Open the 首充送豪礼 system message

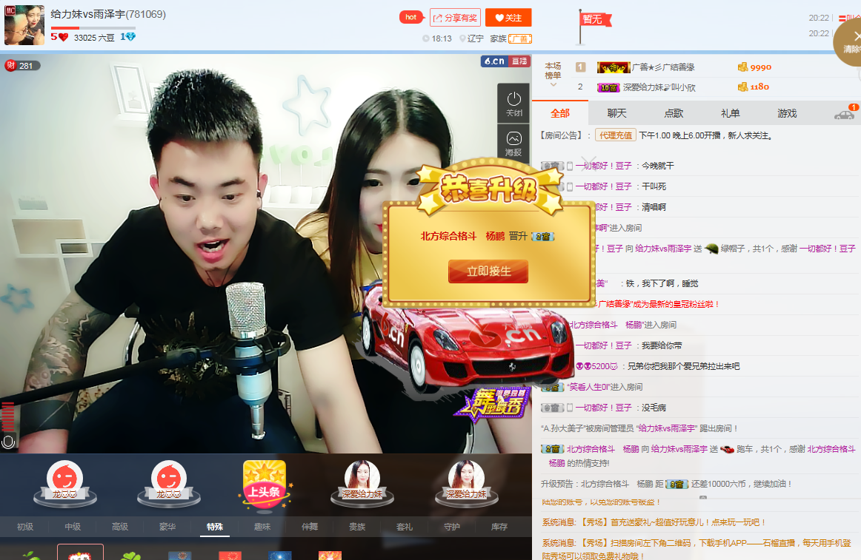pyautogui.click(x=654, y=522)
